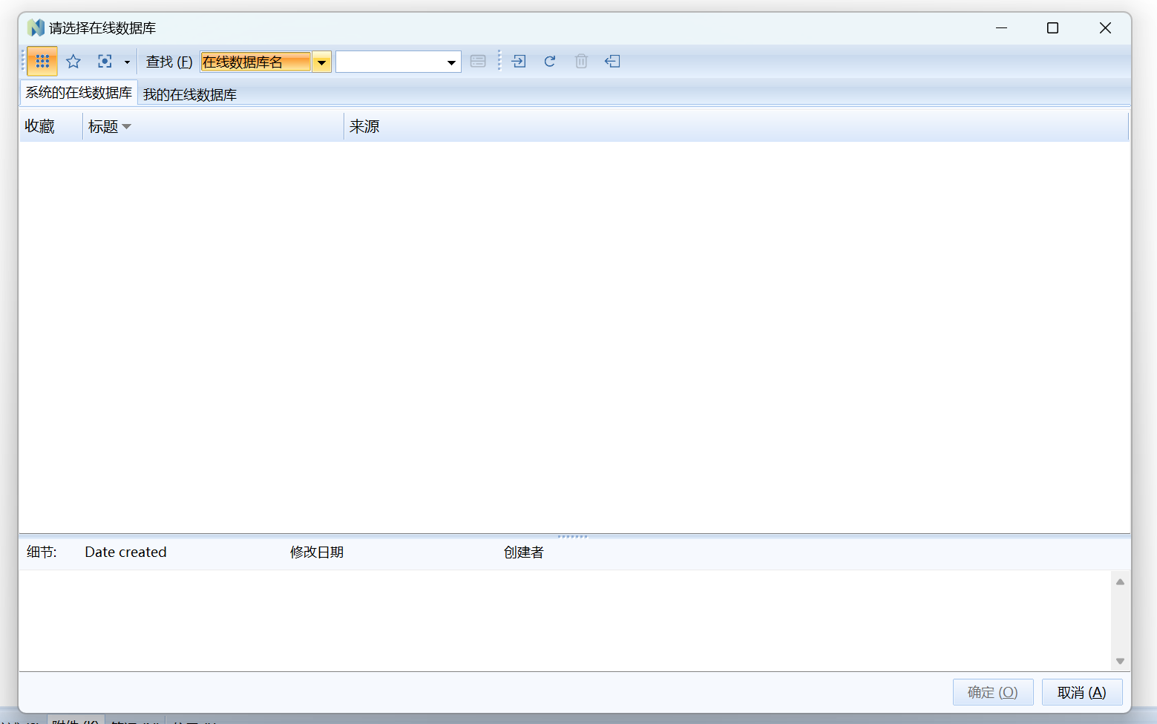This screenshot has height=724, width=1157.
Task: Click the locate target toolbar icon
Action: point(105,61)
